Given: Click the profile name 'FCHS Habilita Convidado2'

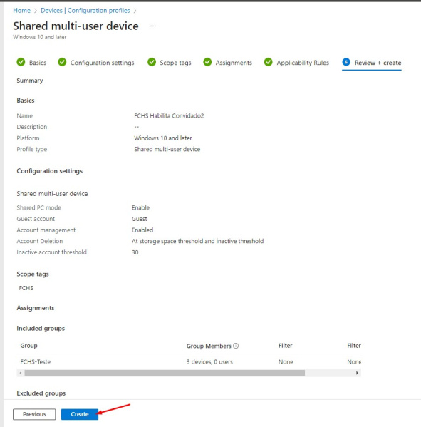Looking at the screenshot, I should tap(169, 115).
